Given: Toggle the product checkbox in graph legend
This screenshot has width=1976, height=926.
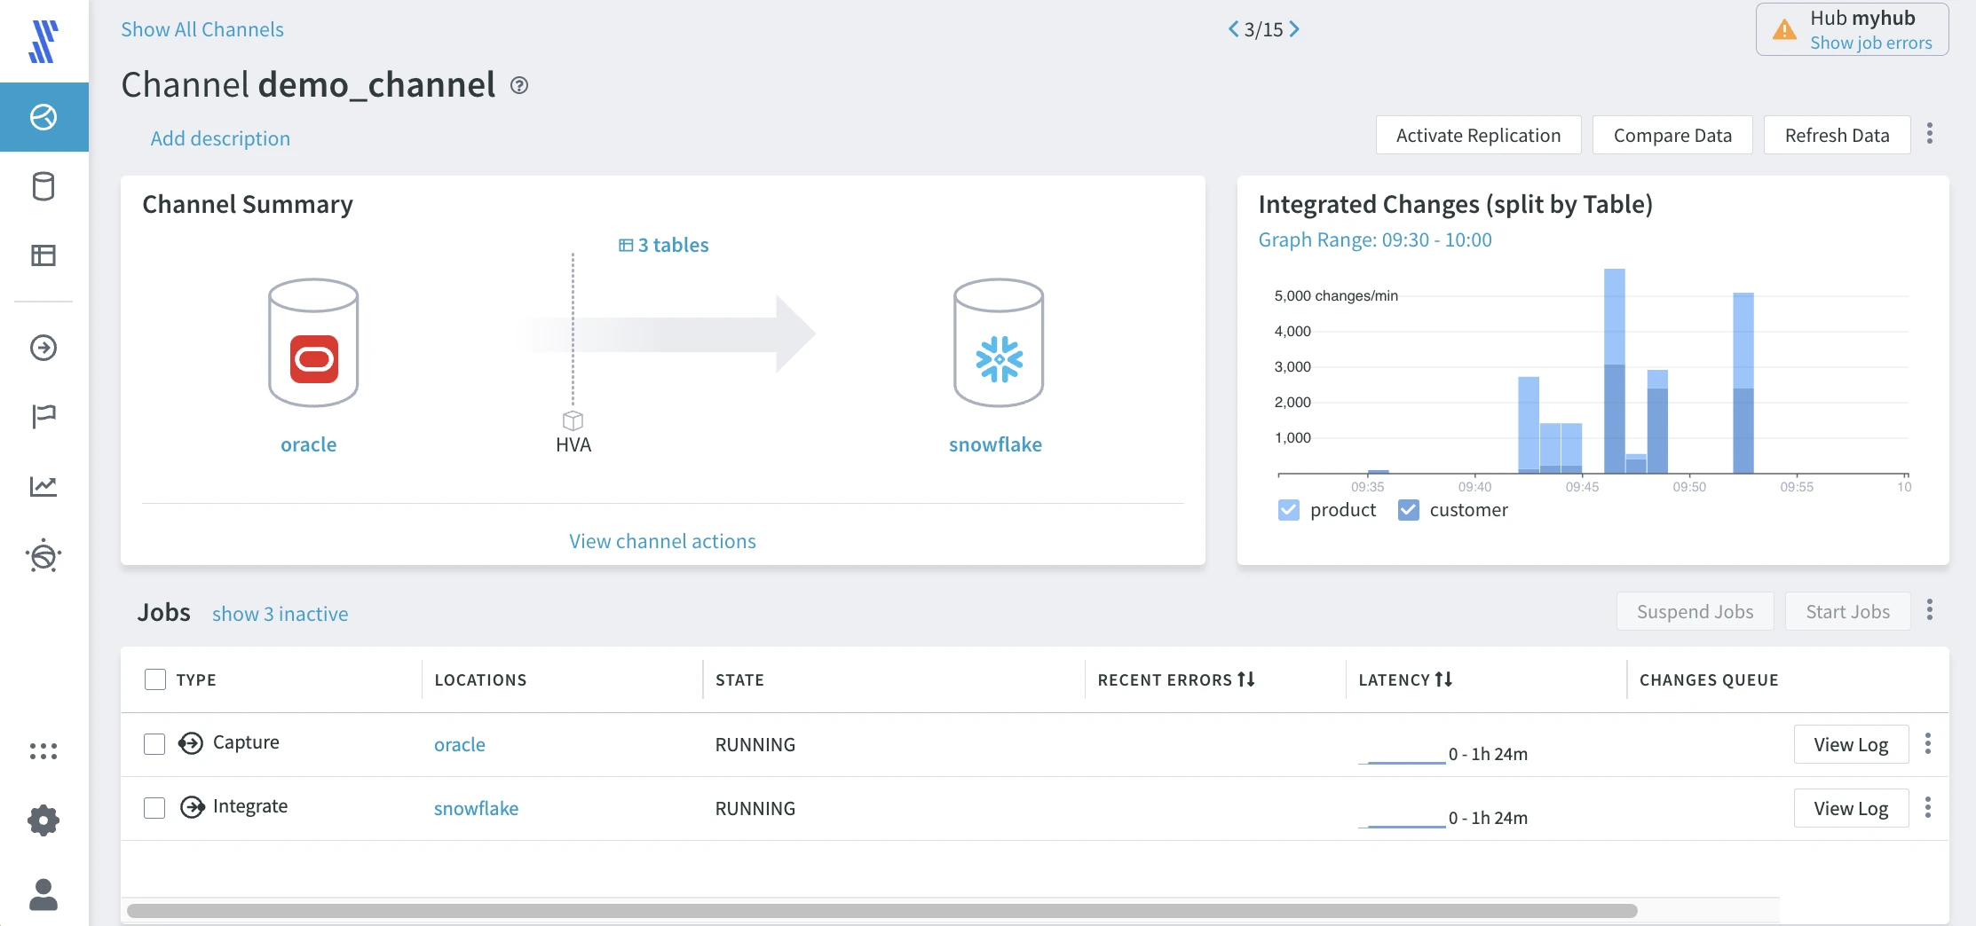Looking at the screenshot, I should click(1289, 510).
